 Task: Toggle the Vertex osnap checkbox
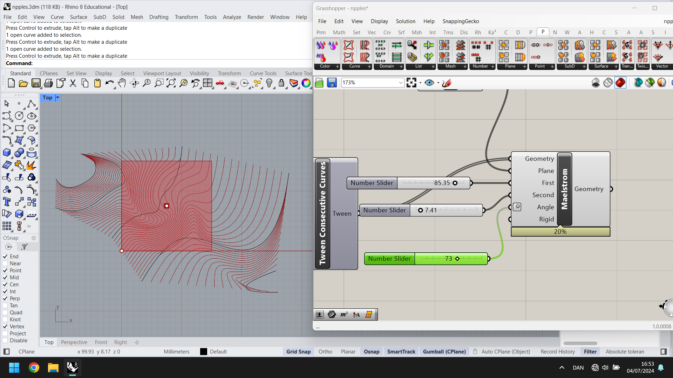coord(5,327)
